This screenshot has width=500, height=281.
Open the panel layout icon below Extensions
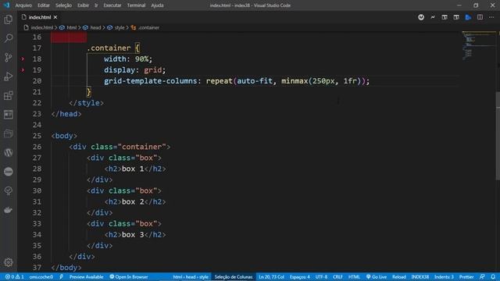[9, 115]
